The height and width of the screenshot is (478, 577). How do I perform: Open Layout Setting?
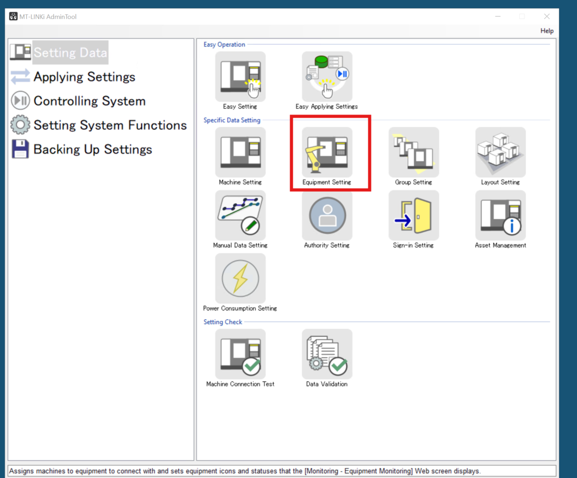(500, 152)
